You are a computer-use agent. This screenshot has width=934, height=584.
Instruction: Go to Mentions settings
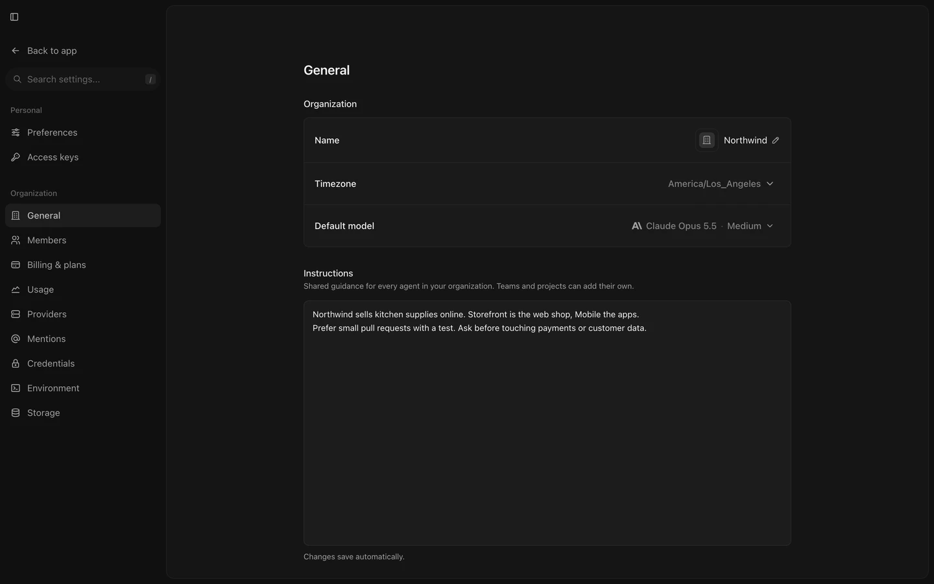point(83,339)
